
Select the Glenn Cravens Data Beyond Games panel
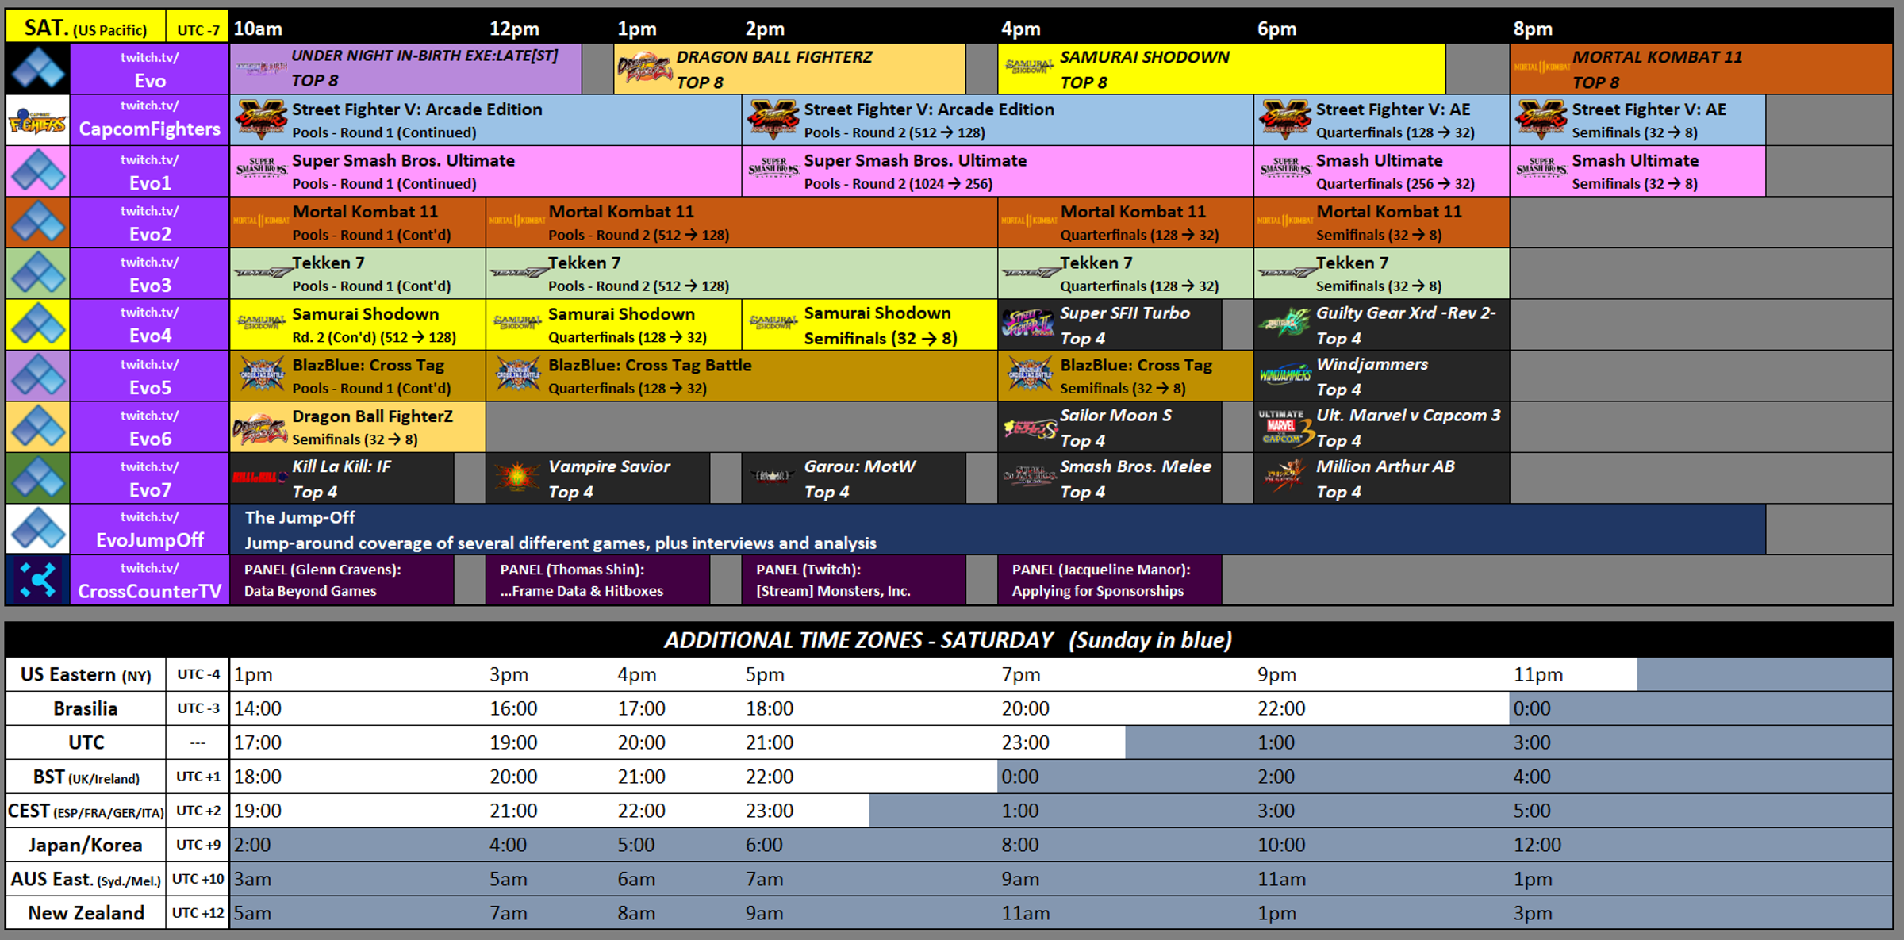coord(342,580)
